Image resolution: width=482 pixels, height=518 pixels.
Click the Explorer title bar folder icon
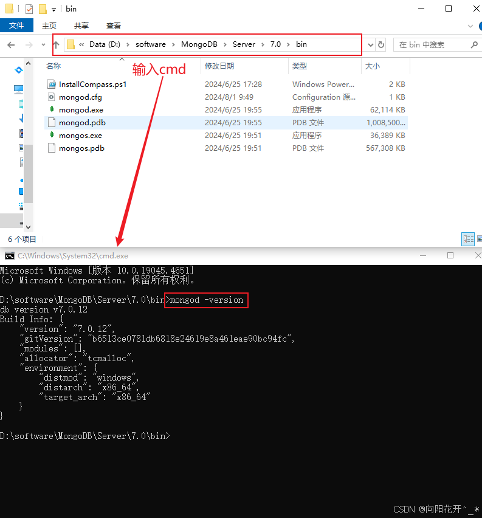pyautogui.click(x=10, y=9)
